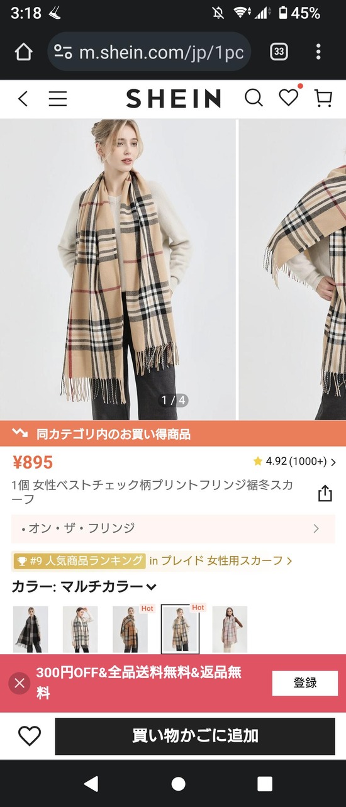Add item with 買い物かごに追加 button
Viewport: 346px width, 807px height.
[x=195, y=736]
